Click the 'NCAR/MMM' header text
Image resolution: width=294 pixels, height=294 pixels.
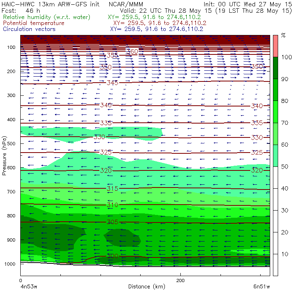tap(126, 4)
